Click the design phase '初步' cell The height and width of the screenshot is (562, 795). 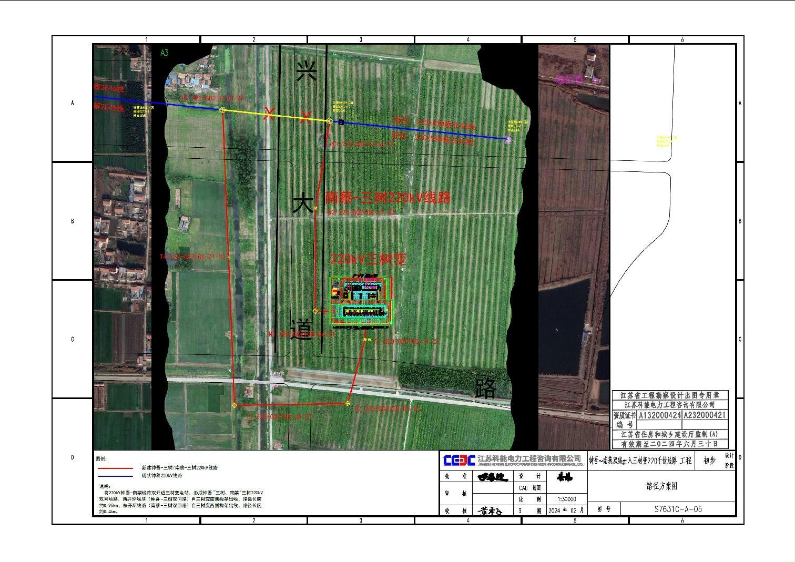(709, 461)
